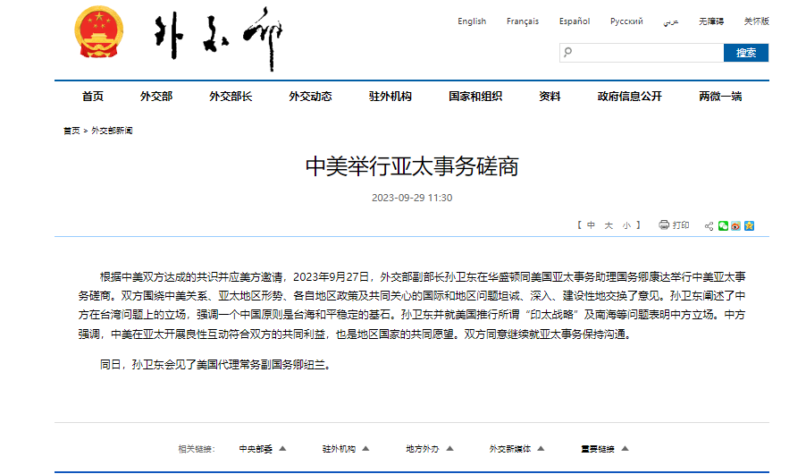Open the 外交动态 menu item

pos(310,97)
